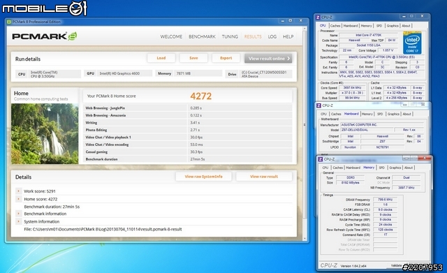Click View result online button
447x273 pixels.
(x=268, y=59)
